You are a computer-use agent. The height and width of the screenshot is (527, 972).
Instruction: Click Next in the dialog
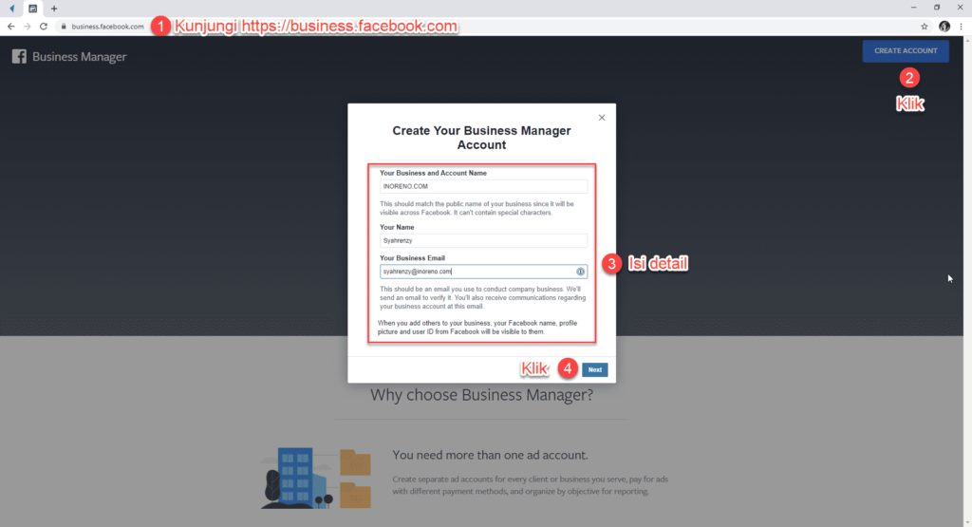click(x=595, y=369)
